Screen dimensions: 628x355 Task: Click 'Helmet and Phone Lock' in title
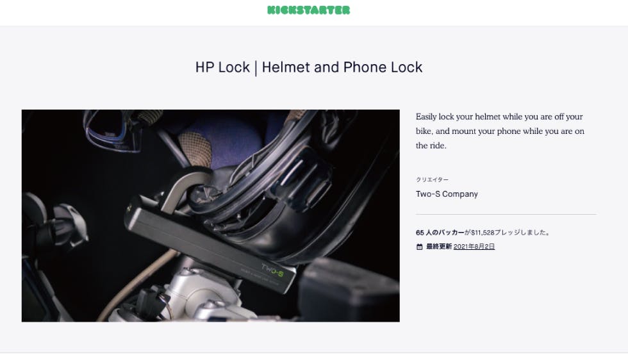point(342,67)
